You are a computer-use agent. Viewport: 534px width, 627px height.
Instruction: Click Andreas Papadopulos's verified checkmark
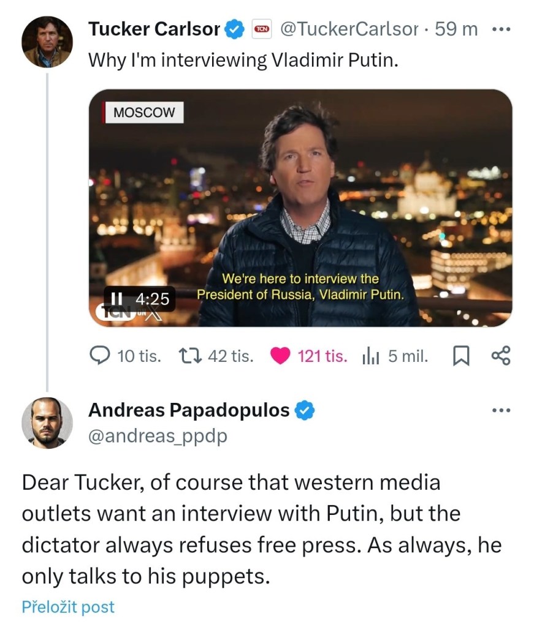(305, 410)
